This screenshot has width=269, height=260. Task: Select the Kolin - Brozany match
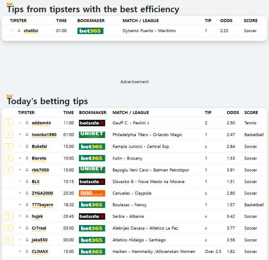coord(127,158)
